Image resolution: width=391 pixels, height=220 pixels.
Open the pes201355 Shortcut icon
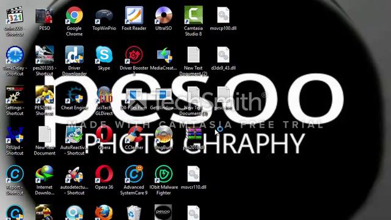(45, 55)
